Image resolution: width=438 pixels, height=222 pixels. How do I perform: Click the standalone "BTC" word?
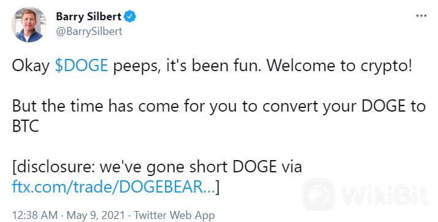tap(25, 126)
